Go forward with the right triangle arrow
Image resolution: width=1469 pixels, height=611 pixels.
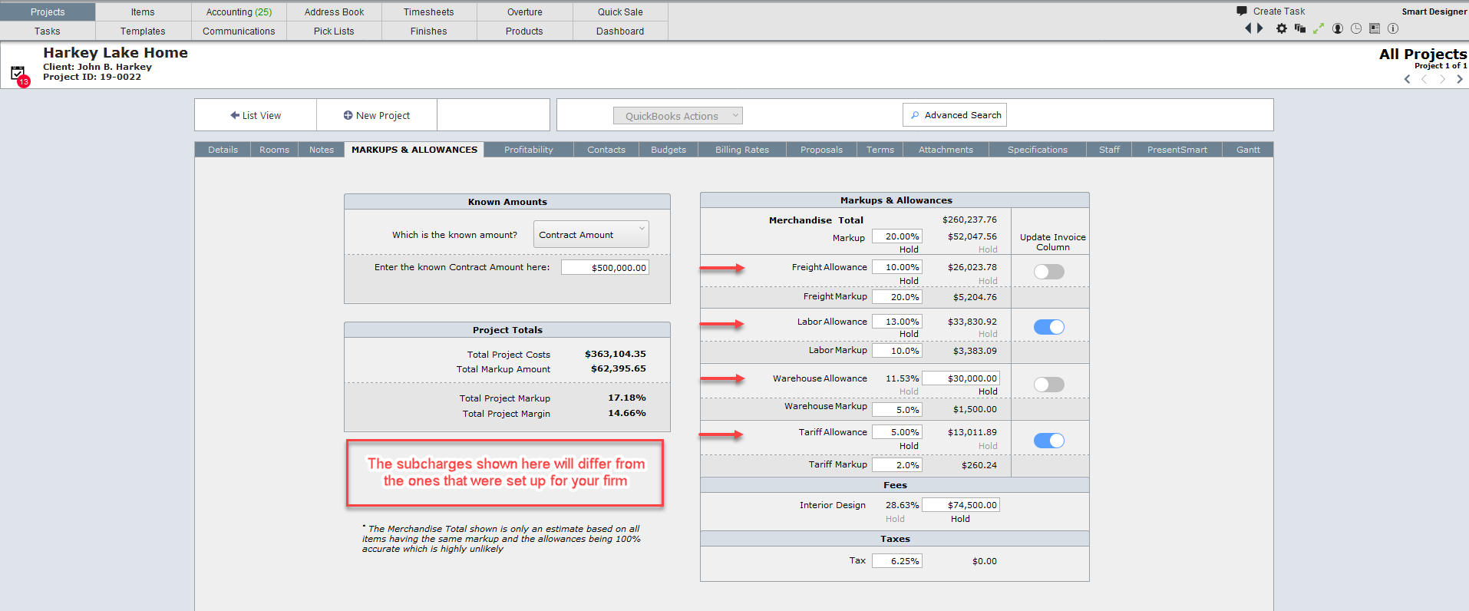tap(1259, 28)
